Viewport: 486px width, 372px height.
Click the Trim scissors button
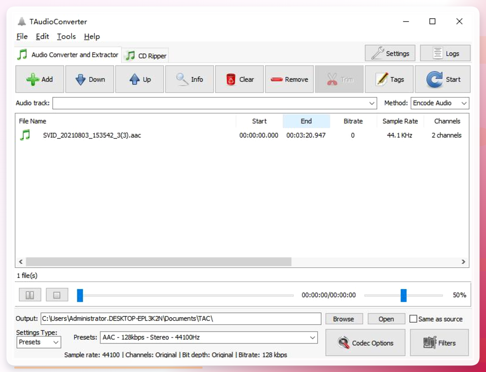tap(339, 79)
